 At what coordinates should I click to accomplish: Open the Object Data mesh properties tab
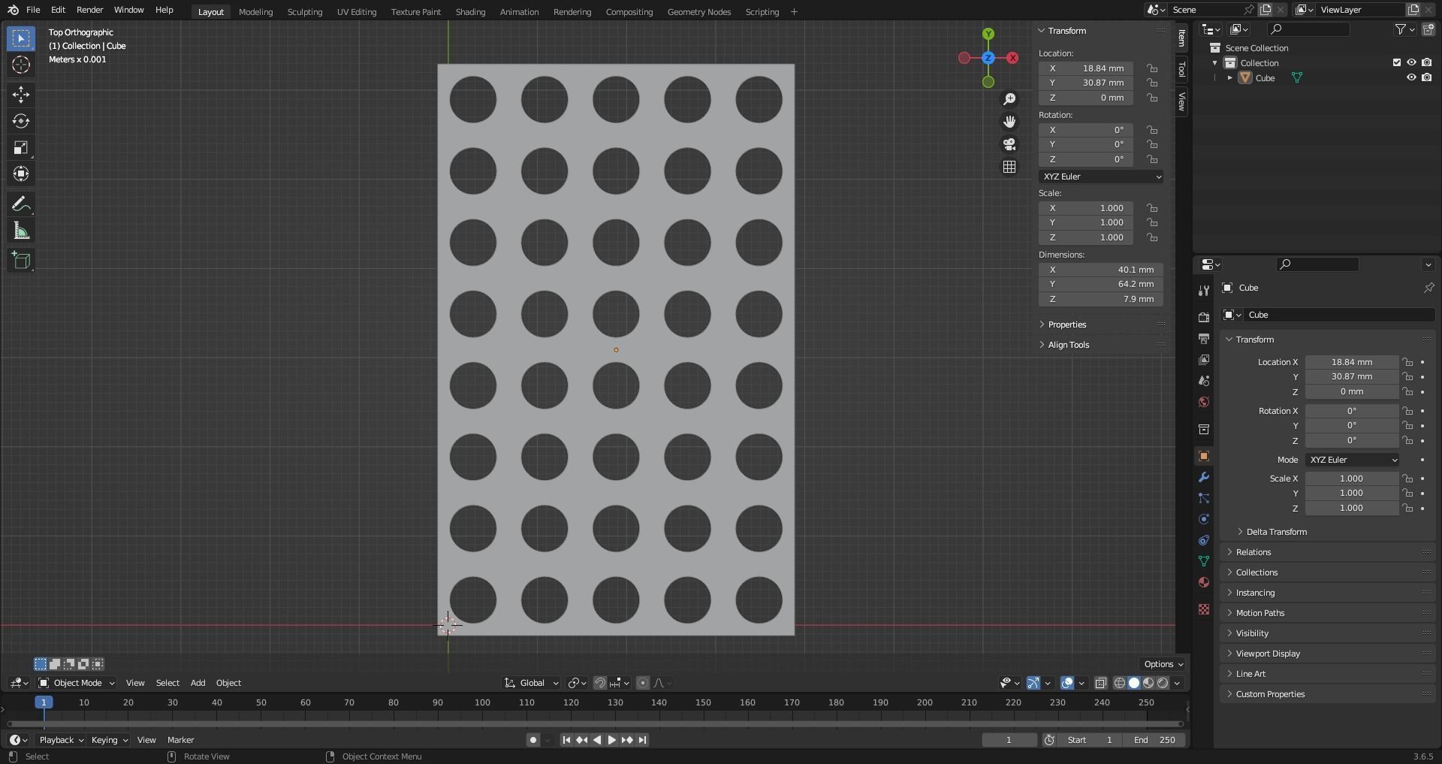click(1204, 561)
